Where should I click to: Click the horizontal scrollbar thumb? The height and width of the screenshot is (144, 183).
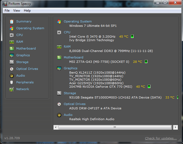tap(115, 127)
